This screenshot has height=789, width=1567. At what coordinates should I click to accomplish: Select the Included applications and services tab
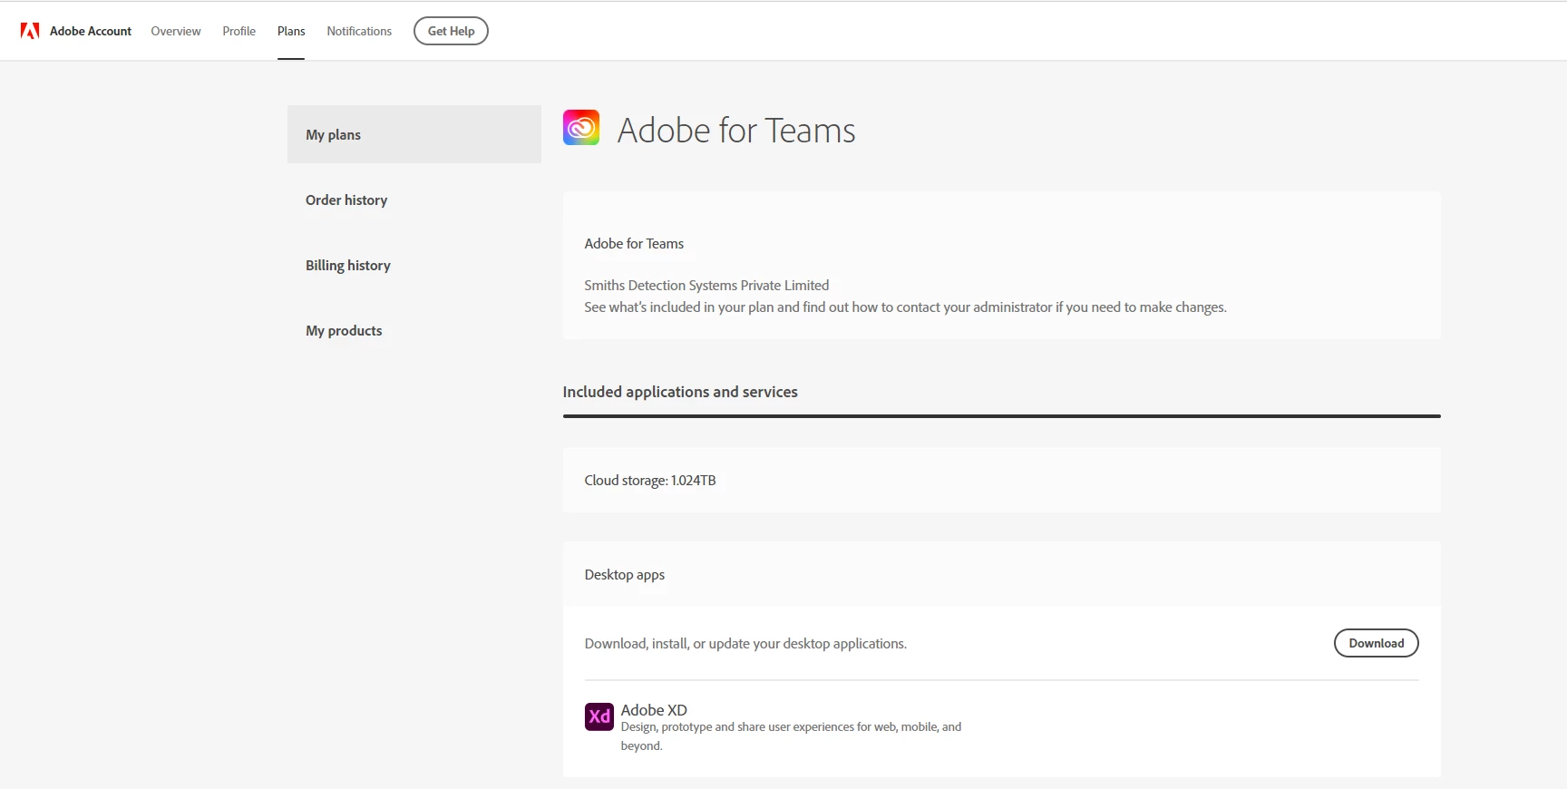(x=680, y=392)
